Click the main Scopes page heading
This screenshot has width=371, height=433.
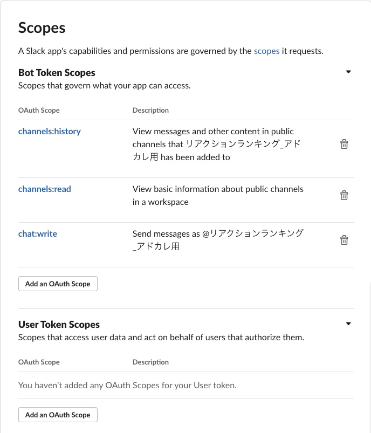42,28
